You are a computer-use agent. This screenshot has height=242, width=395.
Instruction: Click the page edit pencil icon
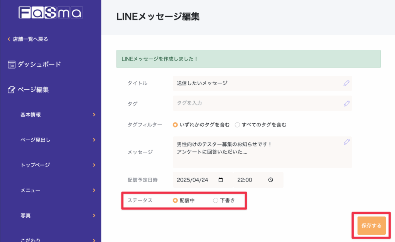[x=12, y=90]
